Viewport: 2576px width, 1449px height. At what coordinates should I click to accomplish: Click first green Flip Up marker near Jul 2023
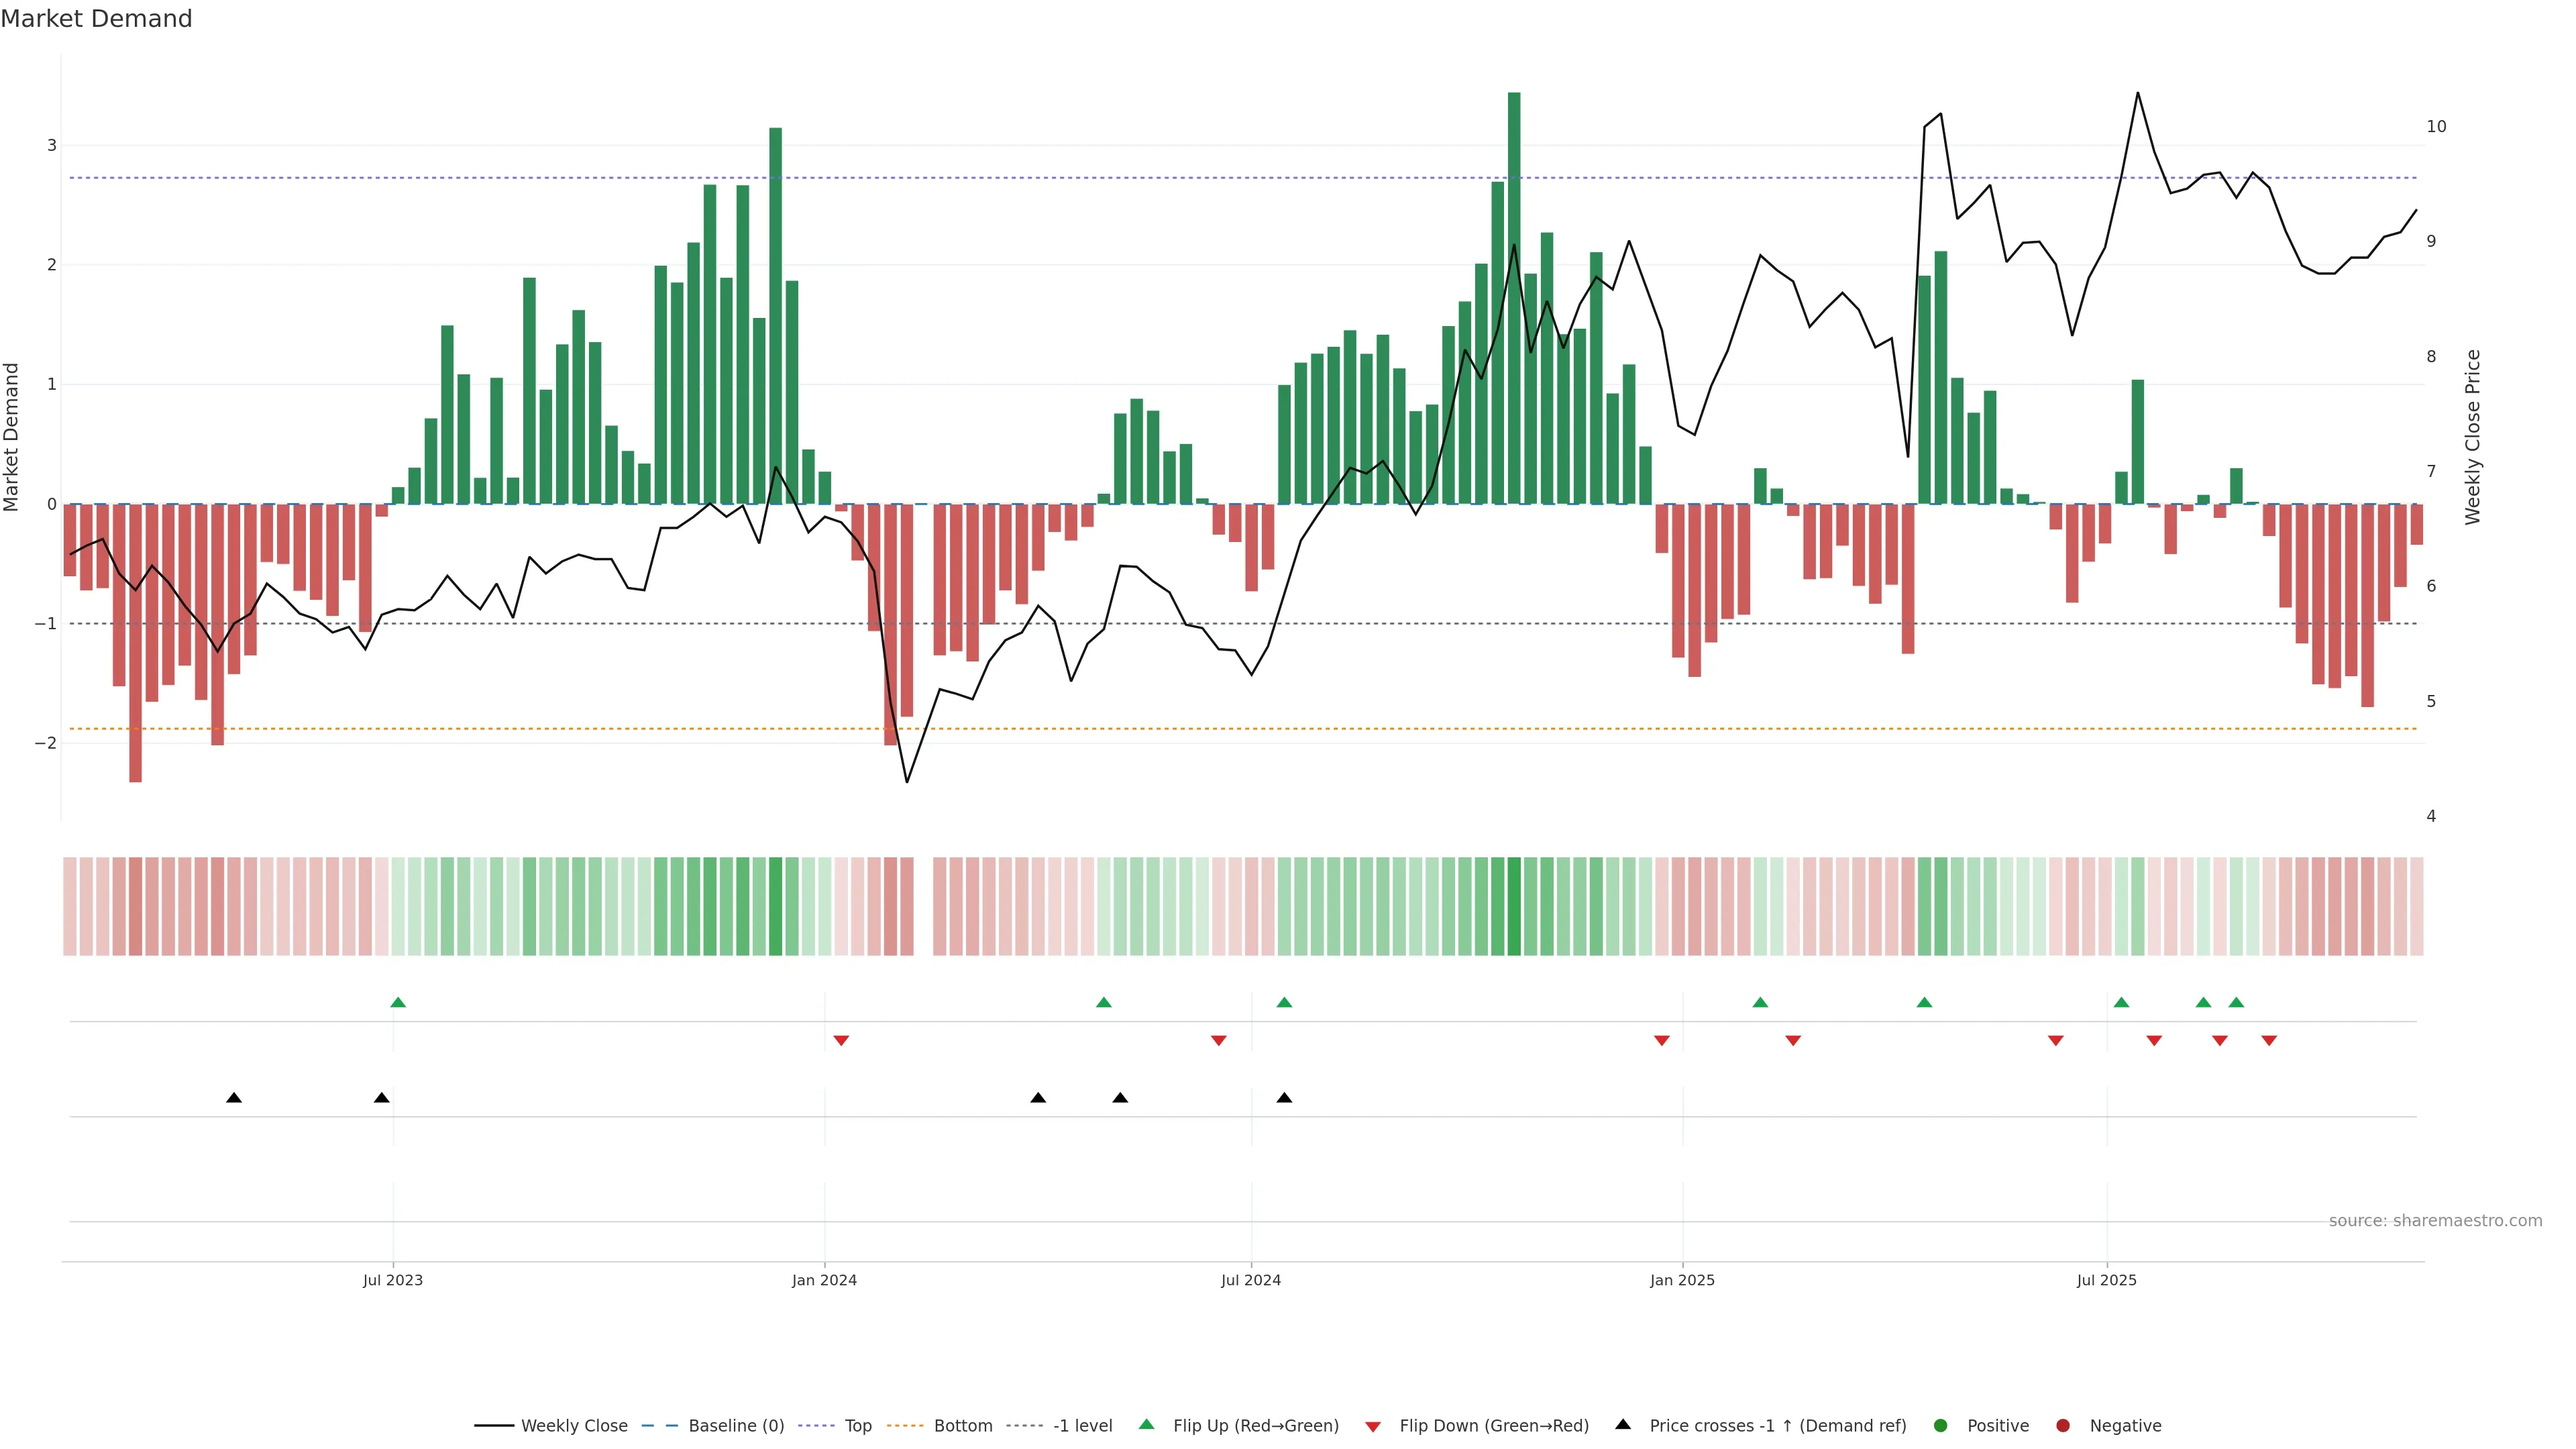pyautogui.click(x=398, y=1003)
